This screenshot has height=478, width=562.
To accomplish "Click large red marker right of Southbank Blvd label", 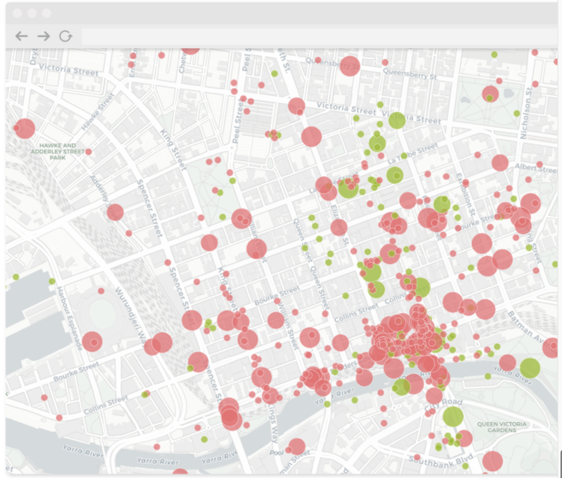I will (x=492, y=461).
